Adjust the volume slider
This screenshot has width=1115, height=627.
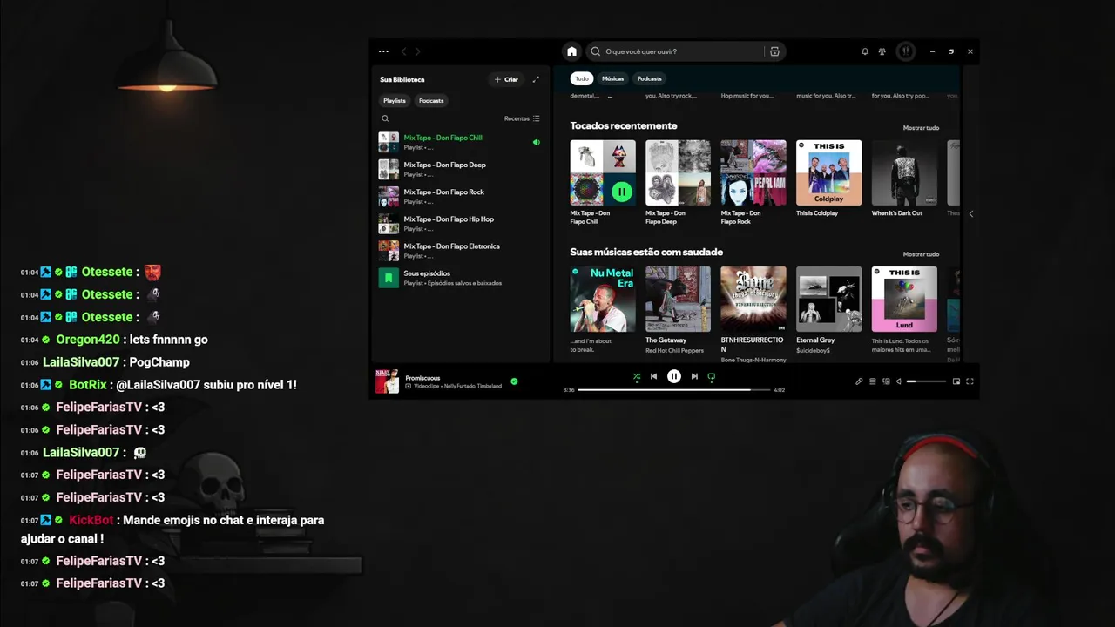926,381
